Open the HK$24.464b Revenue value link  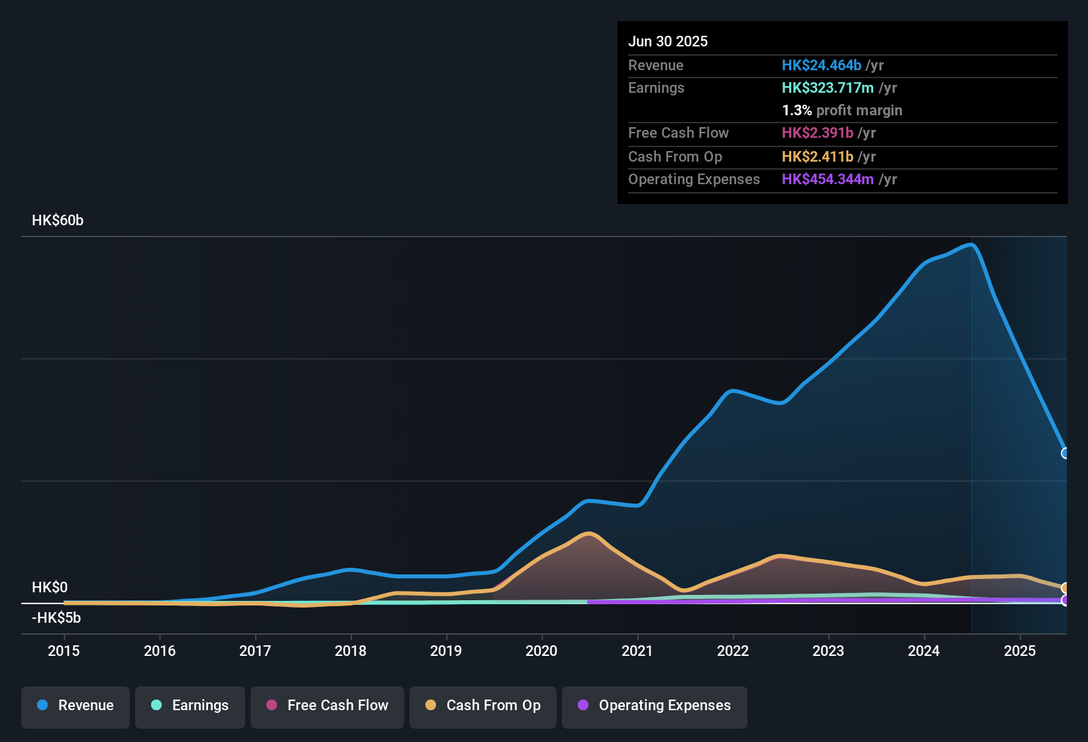point(822,65)
